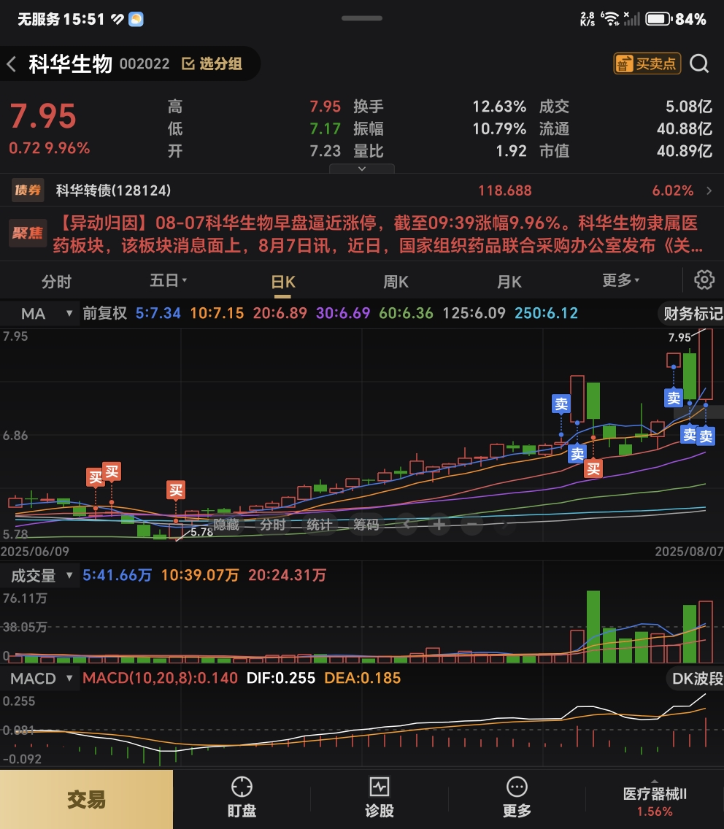Click the red 买 marker below the August candles
The image size is (724, 829).
coord(593,469)
